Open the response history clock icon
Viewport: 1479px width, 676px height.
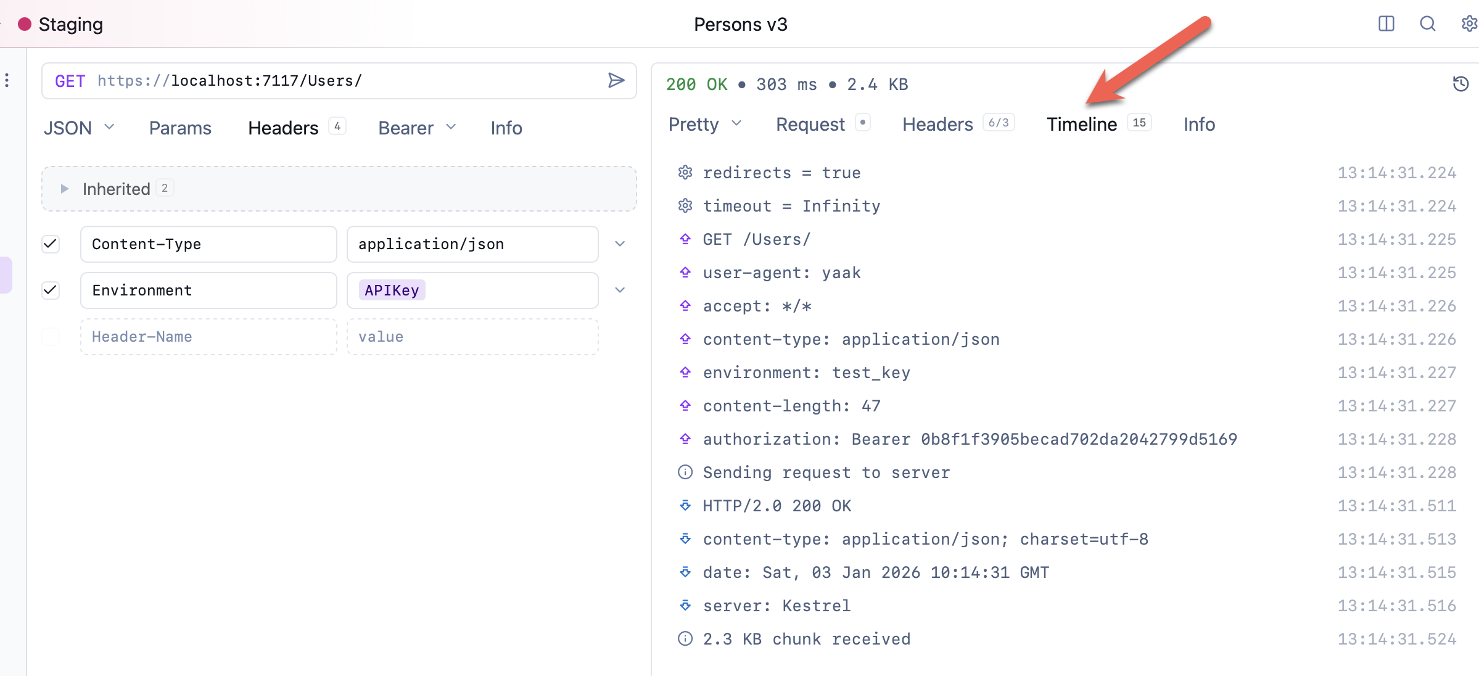(1460, 84)
